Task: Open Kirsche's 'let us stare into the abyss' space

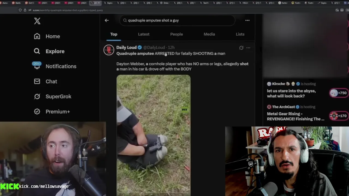Action: [x=291, y=93]
